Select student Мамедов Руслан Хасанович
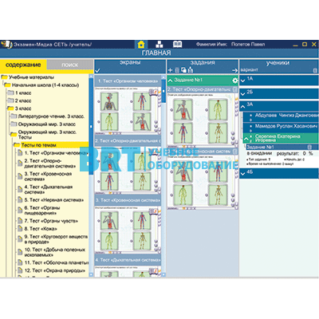This screenshot has width=319, height=319. [281, 127]
